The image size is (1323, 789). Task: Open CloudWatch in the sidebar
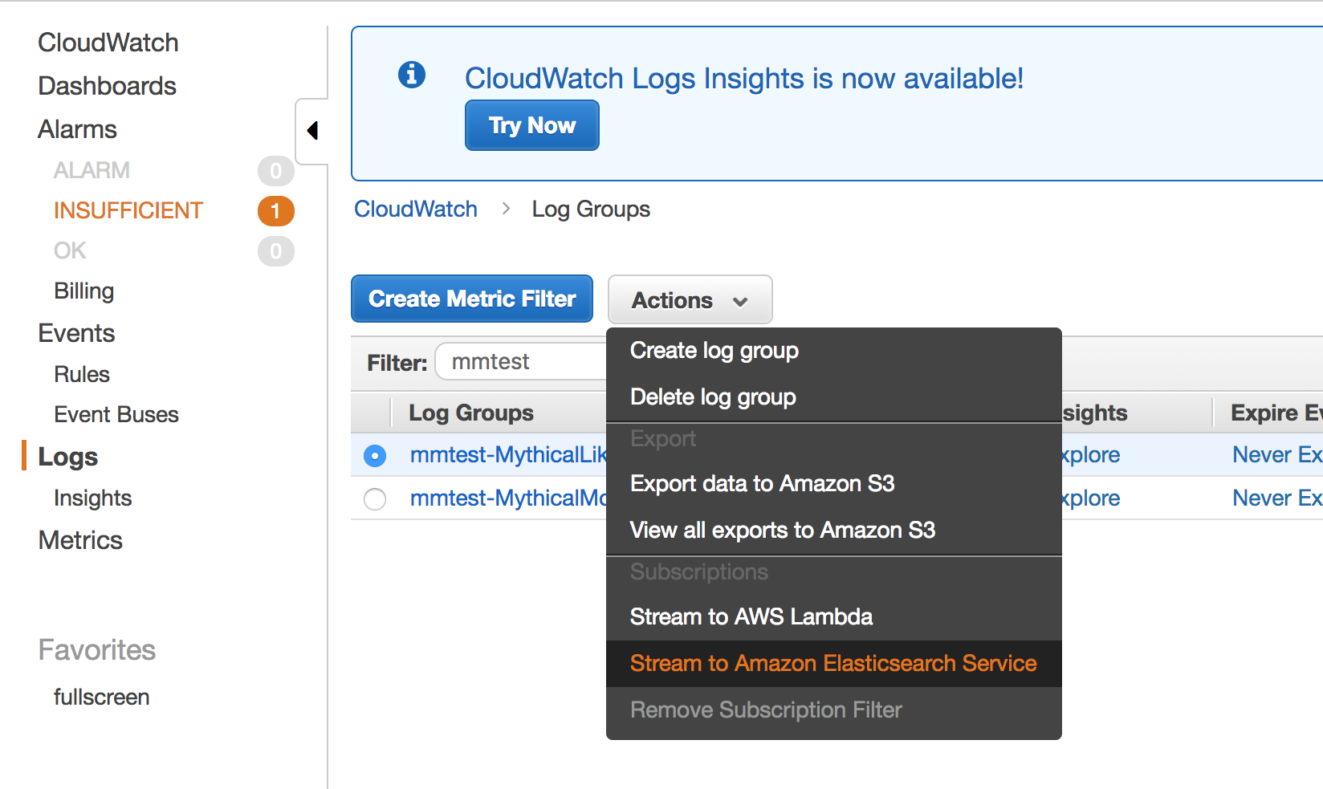point(108,43)
